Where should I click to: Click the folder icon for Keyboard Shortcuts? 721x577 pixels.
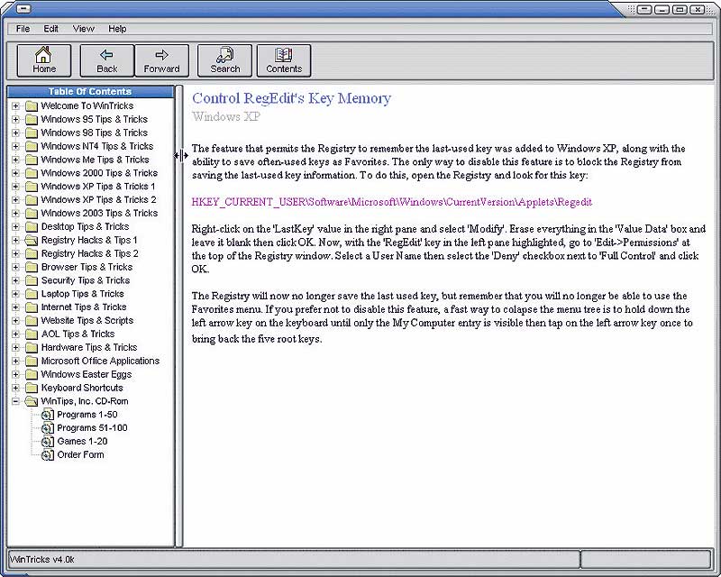pos(32,388)
